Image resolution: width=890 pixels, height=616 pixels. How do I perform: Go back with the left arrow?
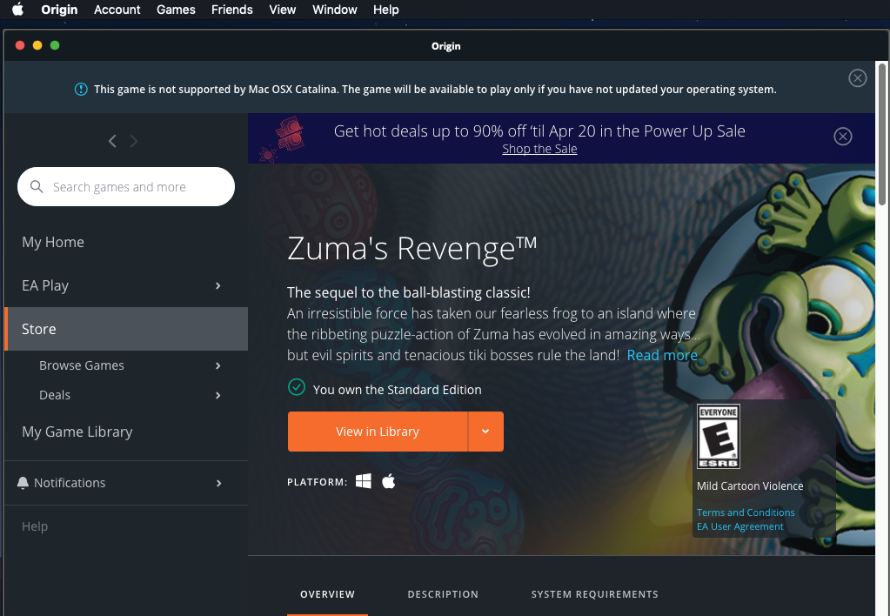click(x=112, y=141)
